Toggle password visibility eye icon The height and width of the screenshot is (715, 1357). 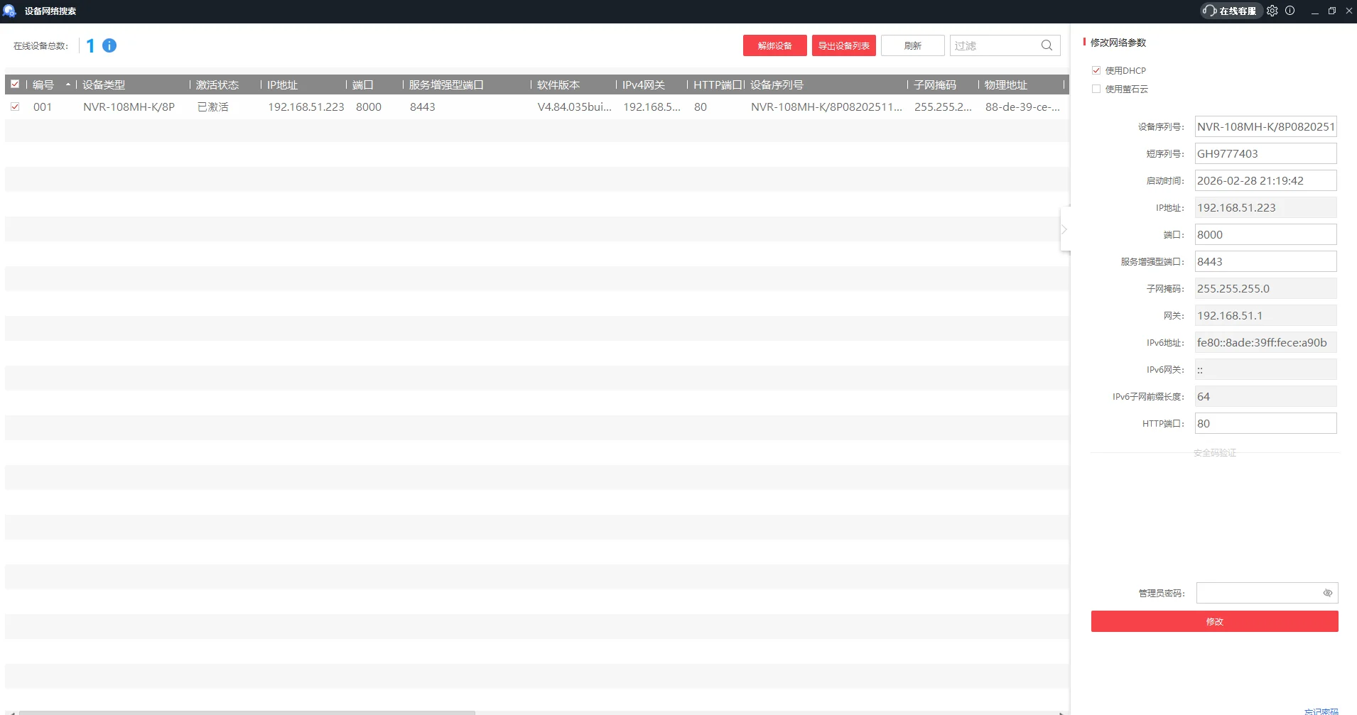coord(1327,593)
